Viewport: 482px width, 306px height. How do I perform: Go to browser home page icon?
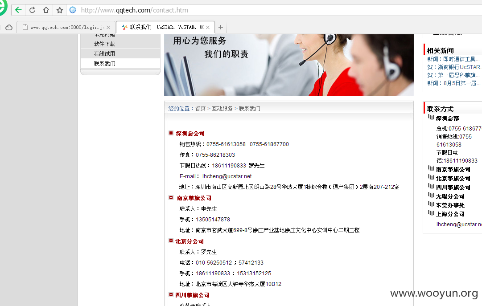pos(46,10)
